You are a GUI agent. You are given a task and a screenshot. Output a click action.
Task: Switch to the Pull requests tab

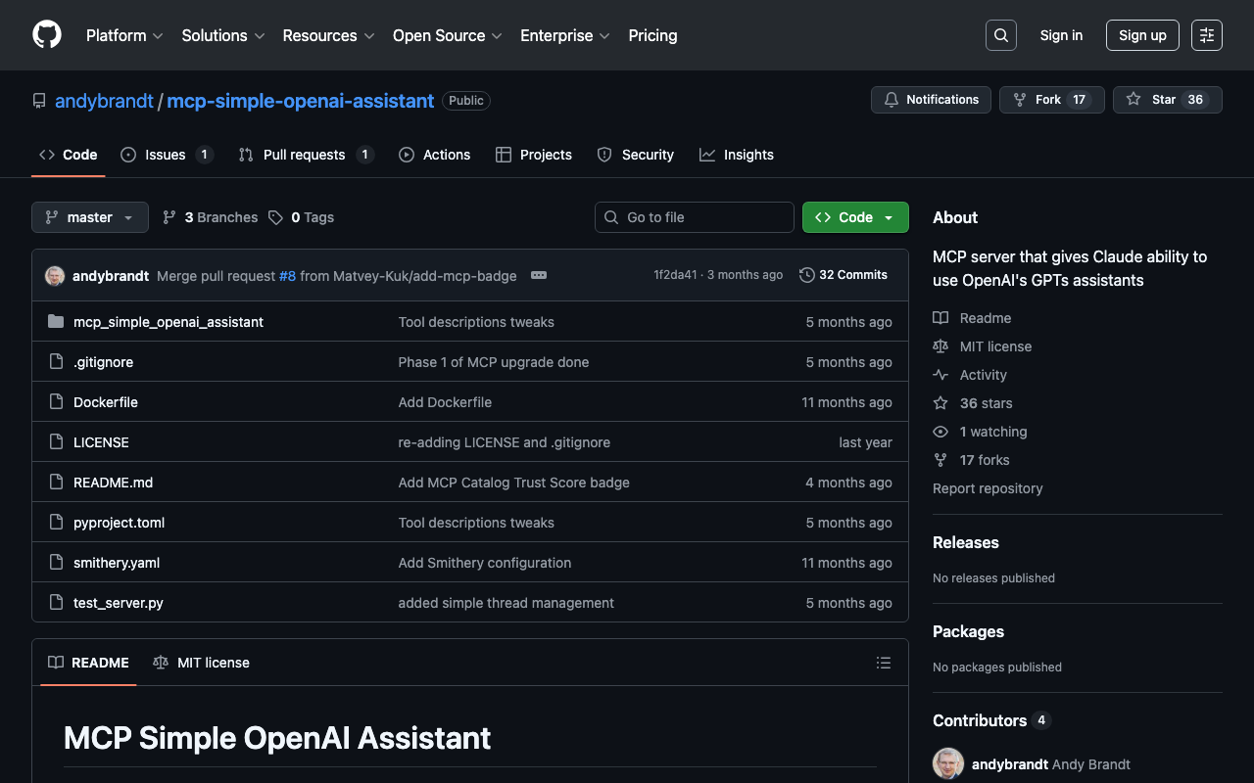click(304, 155)
